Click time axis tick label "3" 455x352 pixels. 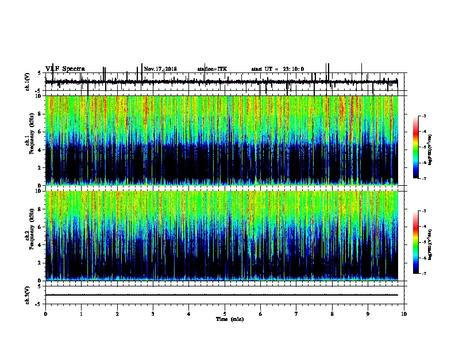click(x=153, y=314)
